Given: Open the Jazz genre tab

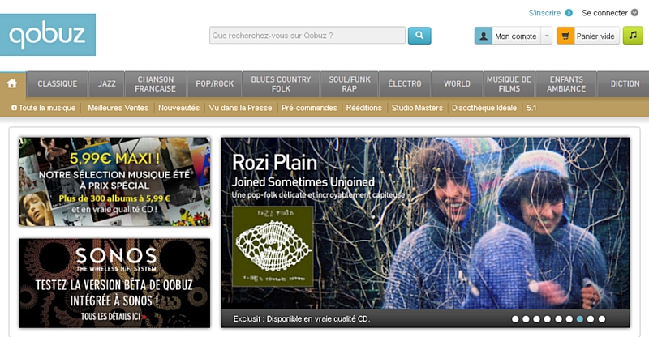Looking at the screenshot, I should (107, 84).
